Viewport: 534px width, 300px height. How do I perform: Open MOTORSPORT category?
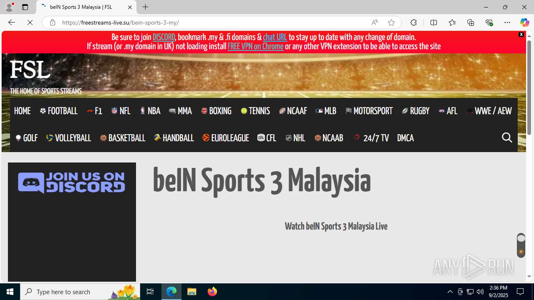pos(369,111)
